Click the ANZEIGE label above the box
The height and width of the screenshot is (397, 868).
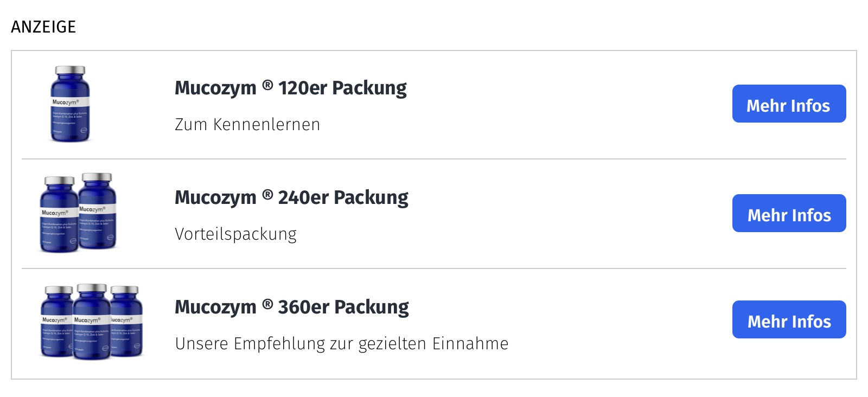(43, 27)
